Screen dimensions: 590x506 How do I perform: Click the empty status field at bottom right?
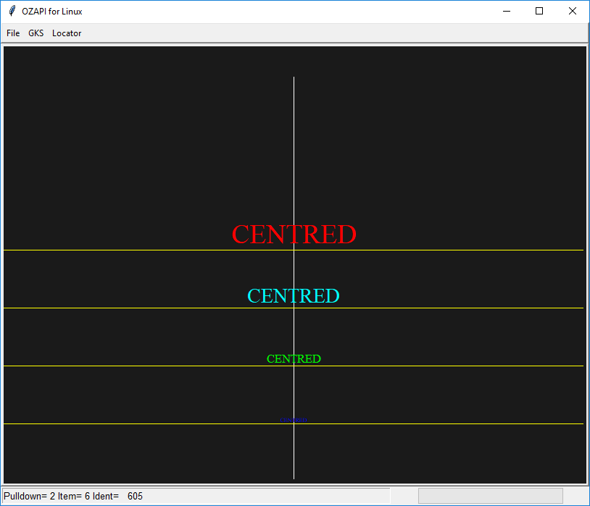pos(491,496)
